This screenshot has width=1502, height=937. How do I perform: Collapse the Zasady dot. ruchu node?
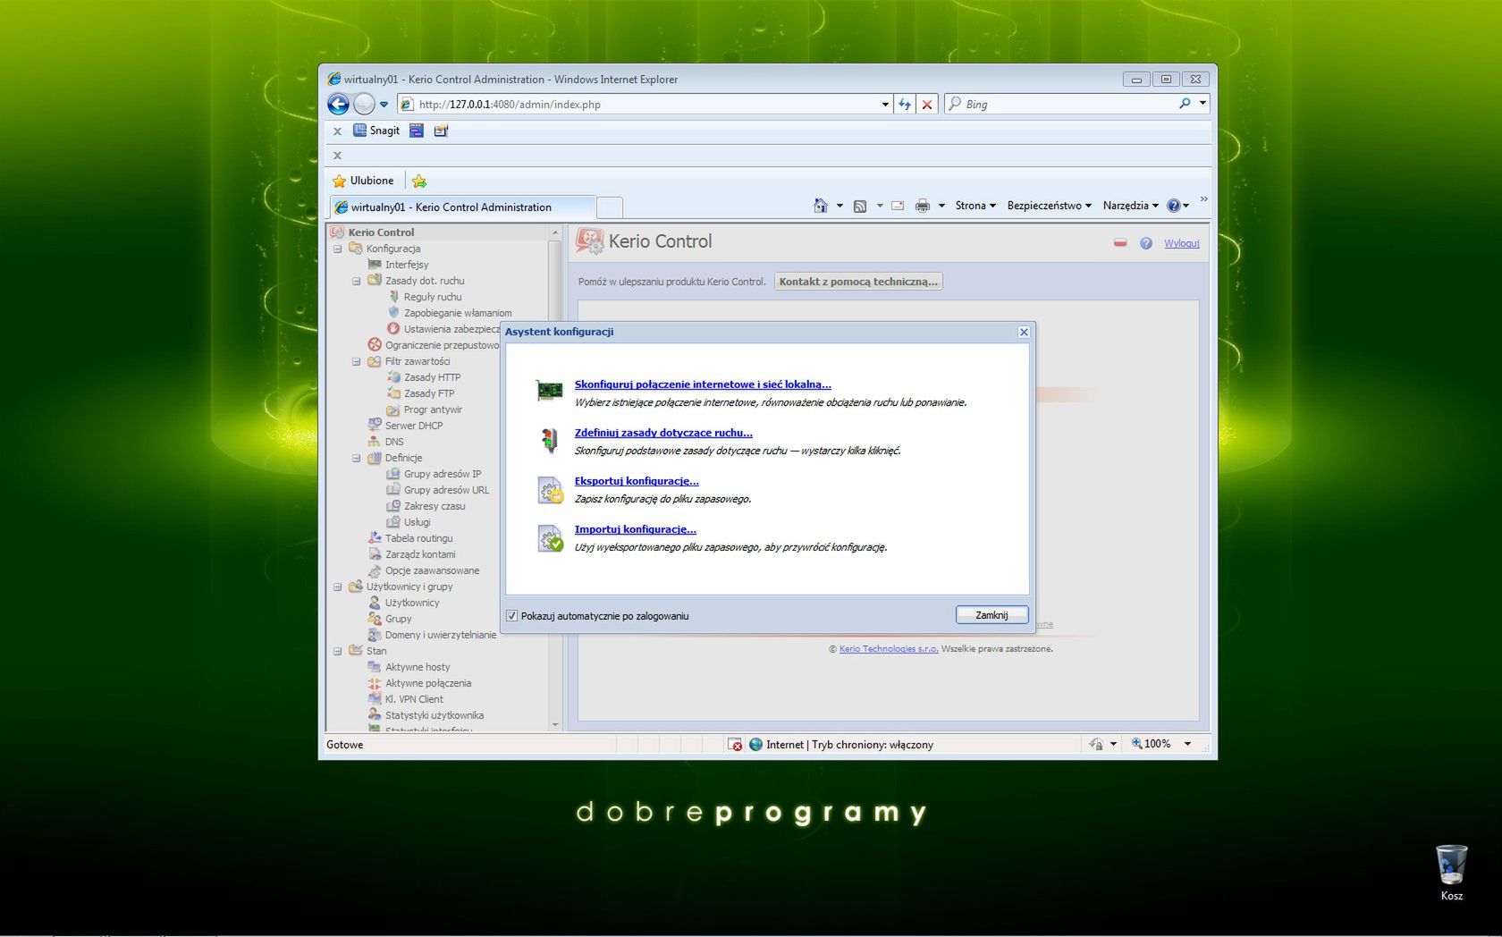[357, 281]
